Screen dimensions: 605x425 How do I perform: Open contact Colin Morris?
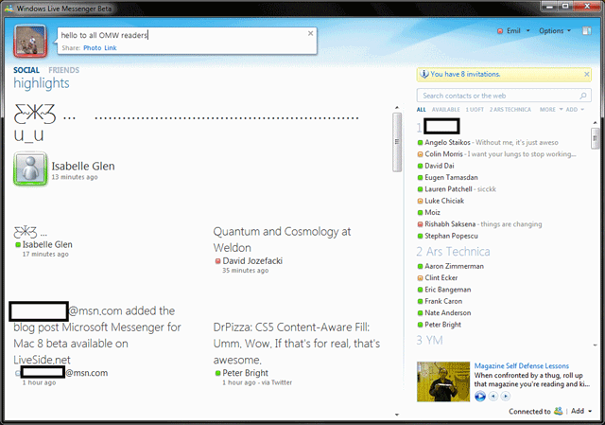[443, 154]
